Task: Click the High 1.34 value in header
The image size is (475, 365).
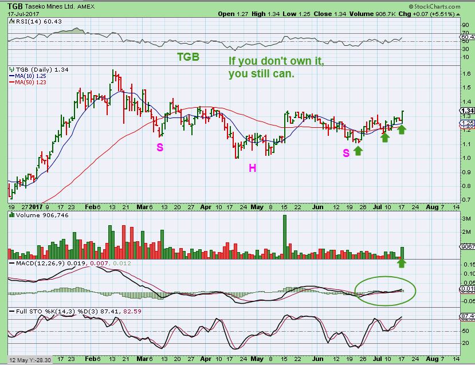Action: coord(266,14)
